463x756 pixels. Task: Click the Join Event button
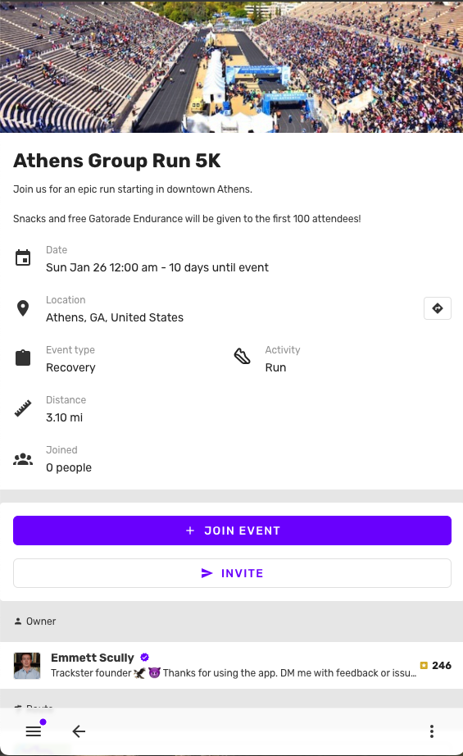pyautogui.click(x=232, y=531)
